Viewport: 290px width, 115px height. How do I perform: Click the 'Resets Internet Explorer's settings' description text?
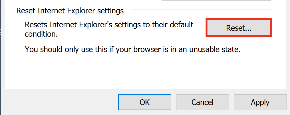tap(109, 25)
